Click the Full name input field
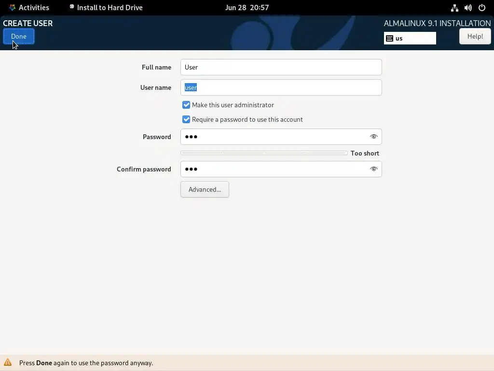Viewport: 494px width, 371px height. tap(281, 67)
